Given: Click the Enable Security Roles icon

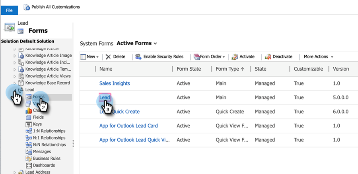Looking at the screenshot, I should (x=138, y=57).
